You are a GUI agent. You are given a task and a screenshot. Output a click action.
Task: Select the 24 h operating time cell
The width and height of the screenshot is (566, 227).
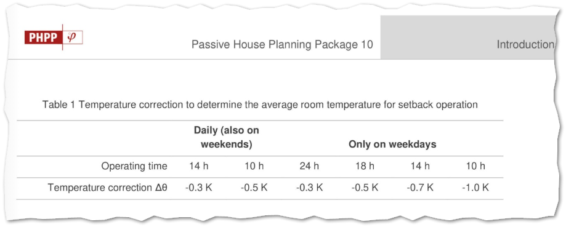[x=309, y=166]
